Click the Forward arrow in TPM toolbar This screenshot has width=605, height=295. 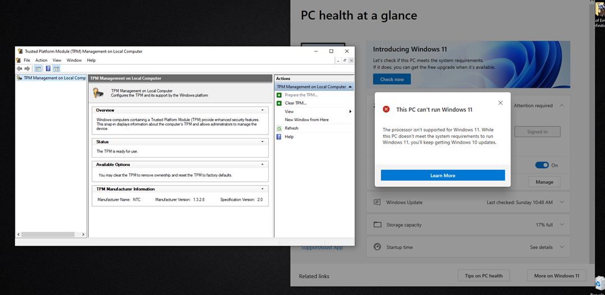(x=27, y=68)
